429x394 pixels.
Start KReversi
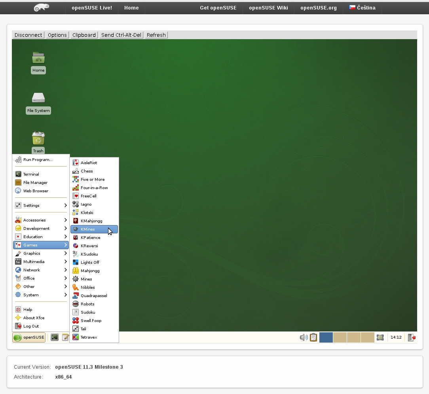pos(95,246)
